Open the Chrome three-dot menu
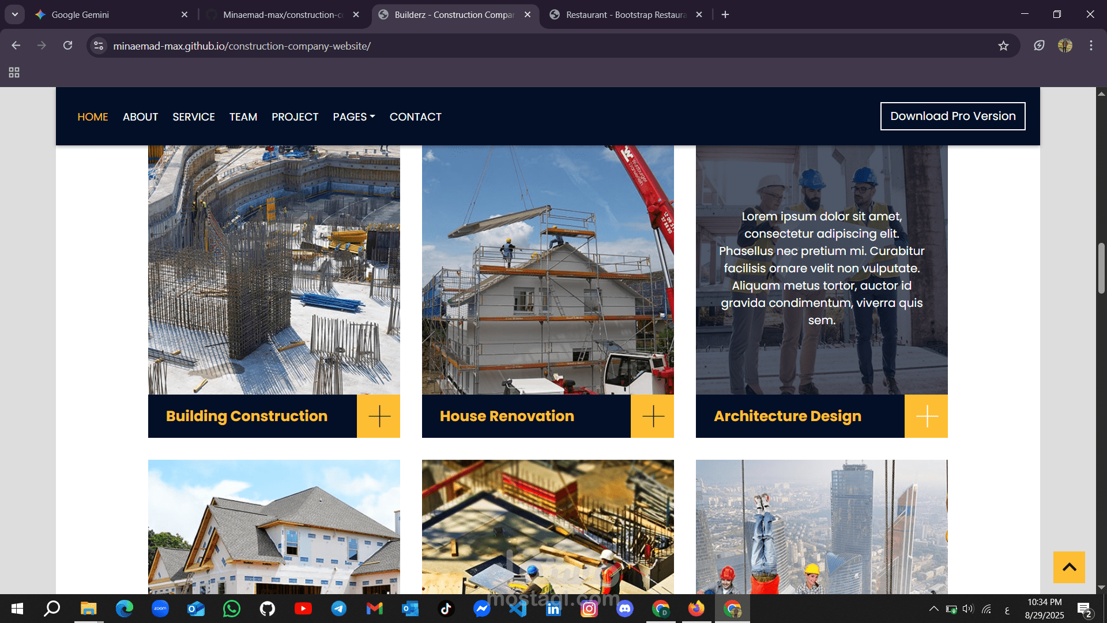This screenshot has width=1107, height=623. click(1091, 46)
